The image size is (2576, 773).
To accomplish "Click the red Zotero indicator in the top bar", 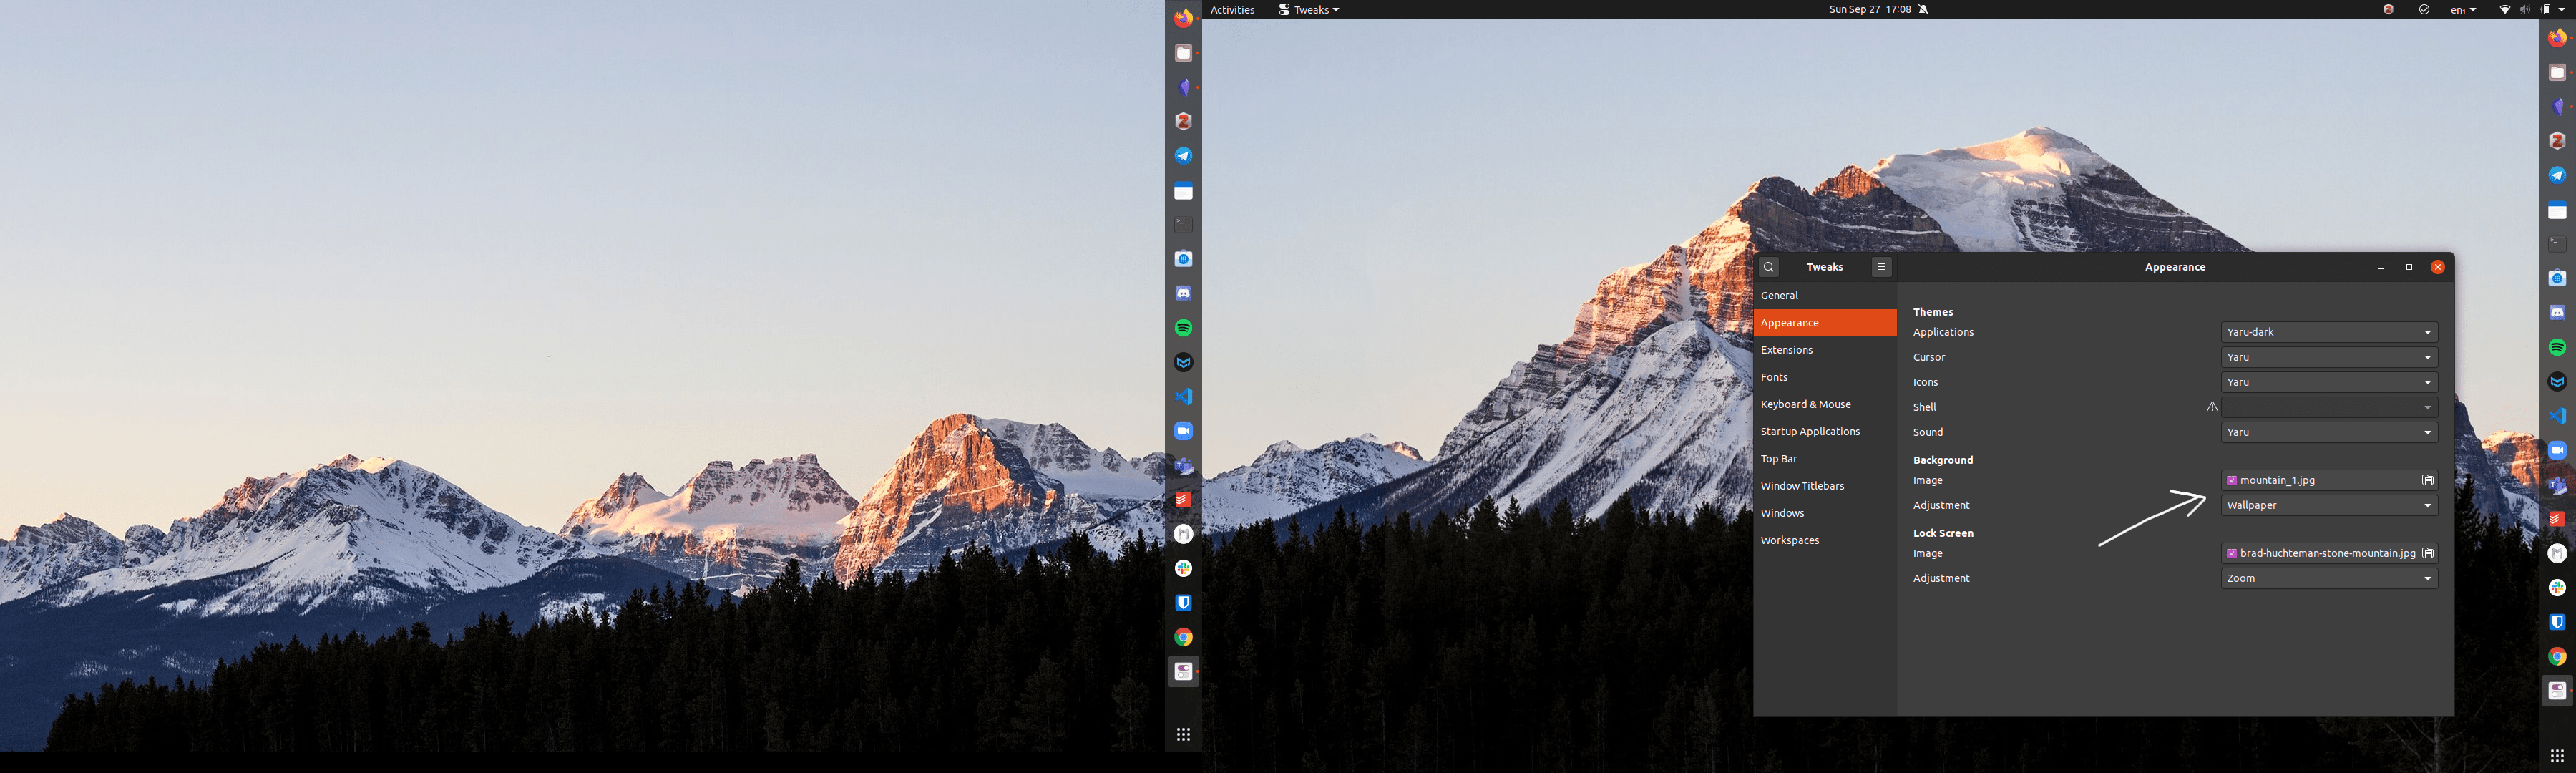I will pyautogui.click(x=2388, y=9).
